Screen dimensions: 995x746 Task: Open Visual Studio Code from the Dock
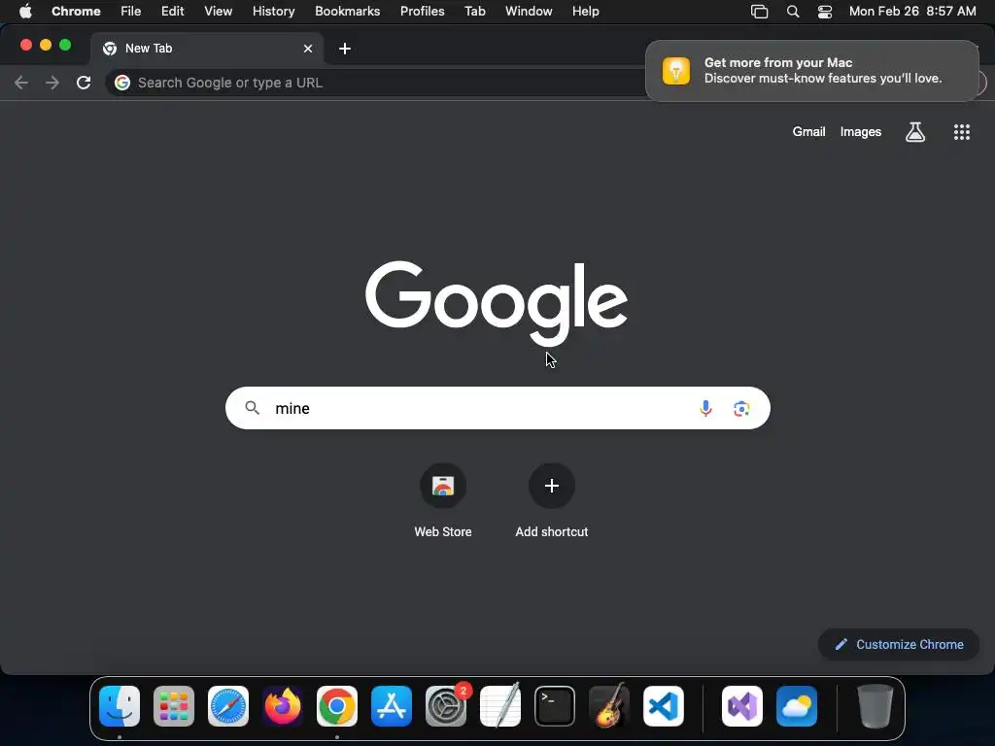tap(664, 706)
